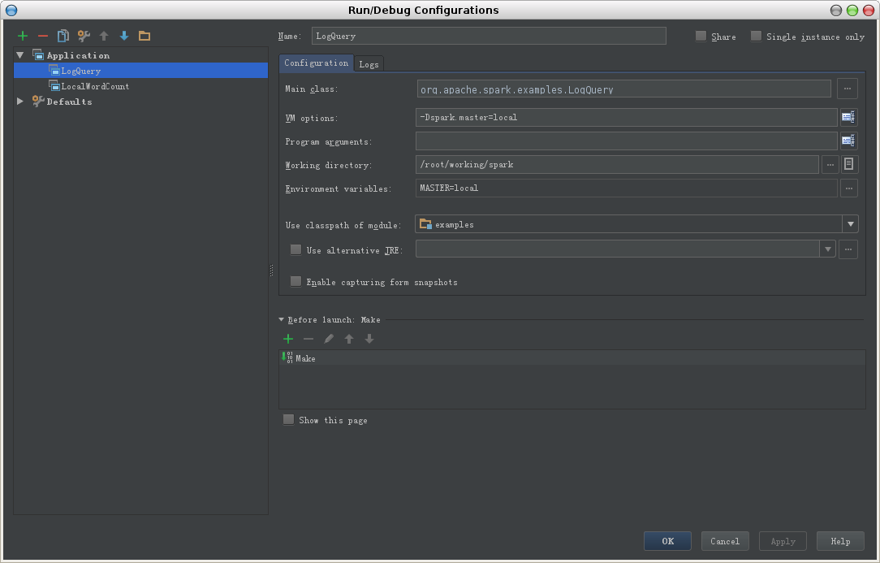The height and width of the screenshot is (563, 880).
Task: Add a Before launch task
Action: tap(288, 339)
